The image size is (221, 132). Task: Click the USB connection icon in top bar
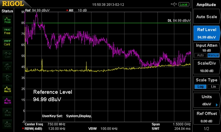(174, 4)
